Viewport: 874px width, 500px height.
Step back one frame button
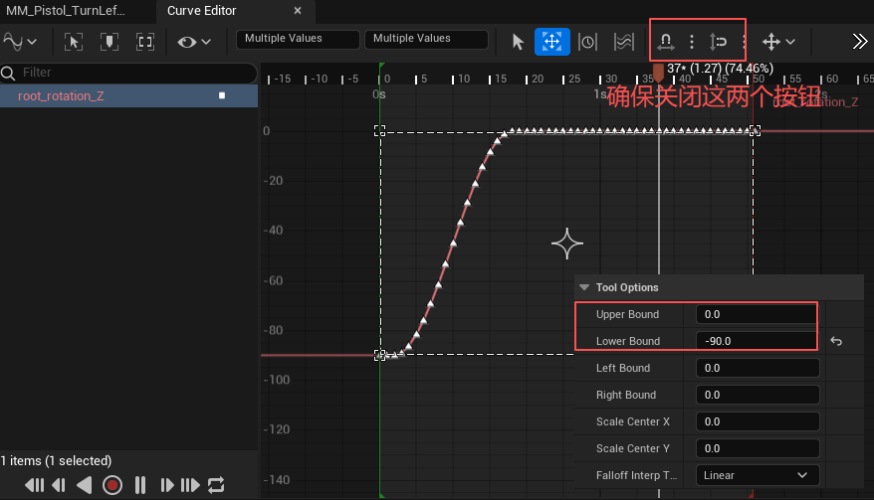59,485
